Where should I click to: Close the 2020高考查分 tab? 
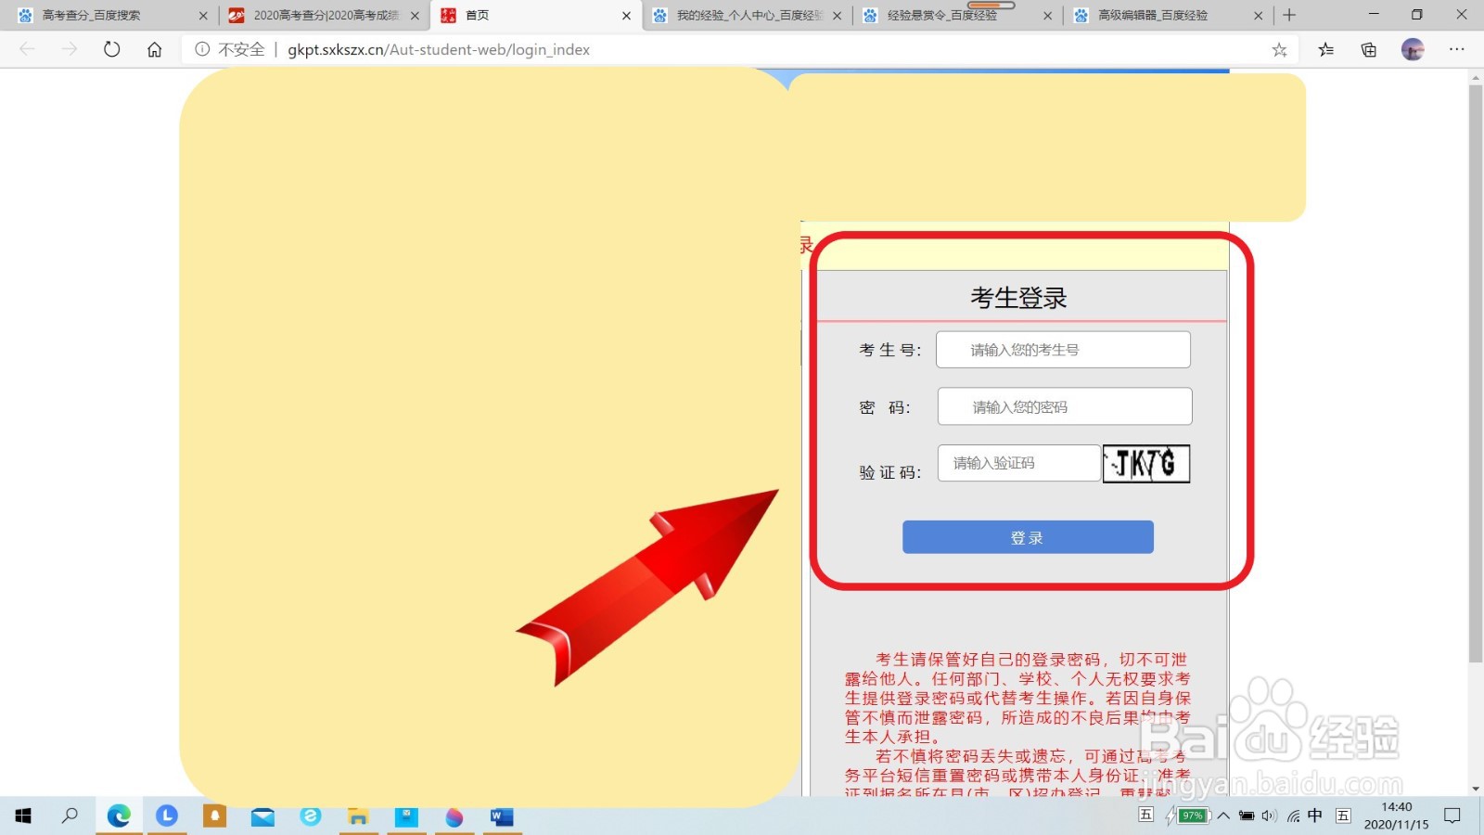[415, 16]
